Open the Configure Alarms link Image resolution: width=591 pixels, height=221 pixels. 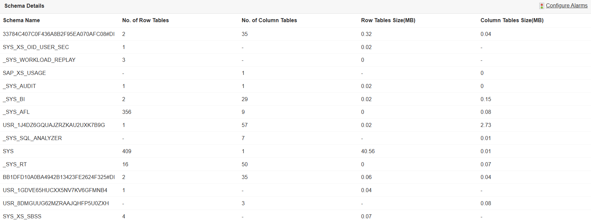click(x=566, y=6)
